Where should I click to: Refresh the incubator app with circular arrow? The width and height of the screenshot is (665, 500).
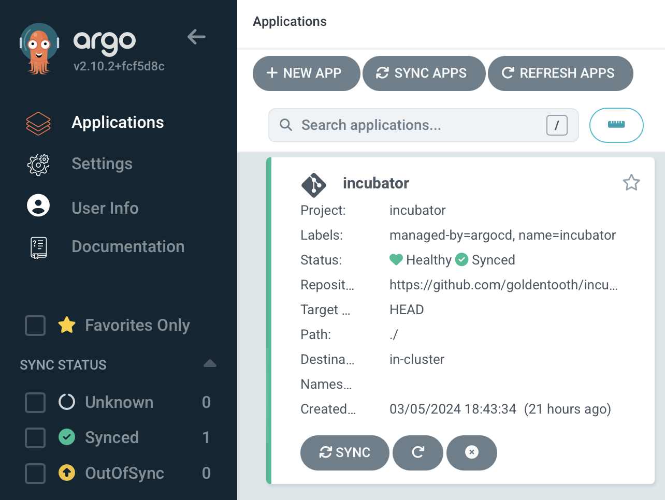tap(418, 452)
